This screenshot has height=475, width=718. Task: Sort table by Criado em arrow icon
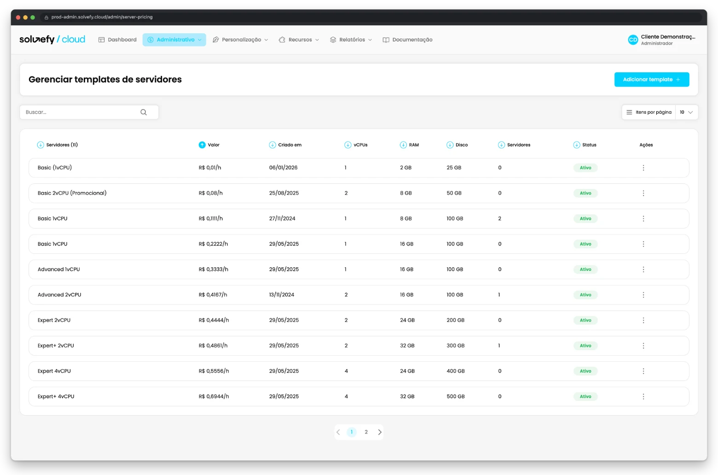click(x=272, y=145)
